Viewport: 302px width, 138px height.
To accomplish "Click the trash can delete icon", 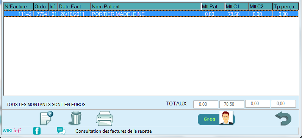I will (x=76, y=118).
